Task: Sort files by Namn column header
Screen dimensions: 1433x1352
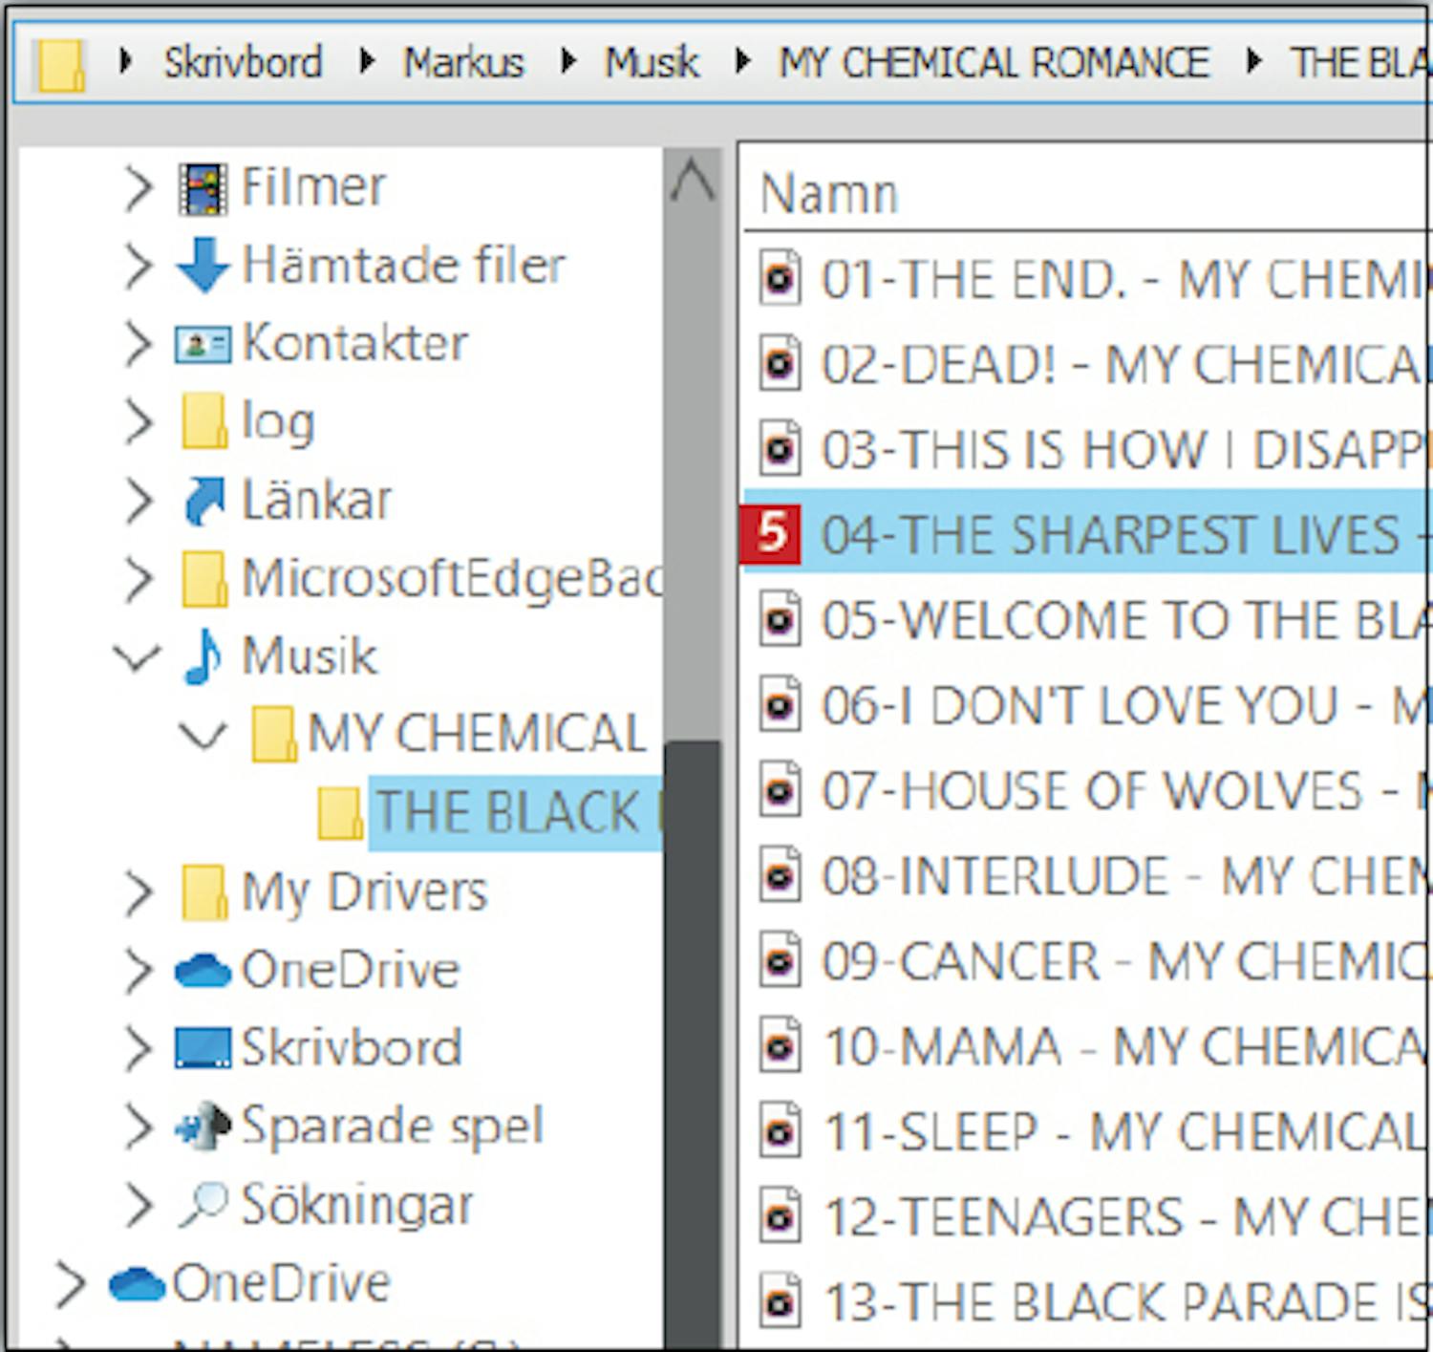Action: [829, 195]
